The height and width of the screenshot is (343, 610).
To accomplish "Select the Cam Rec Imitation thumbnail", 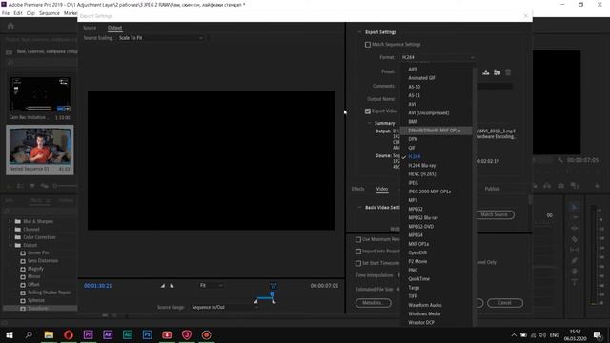I will (x=40, y=94).
